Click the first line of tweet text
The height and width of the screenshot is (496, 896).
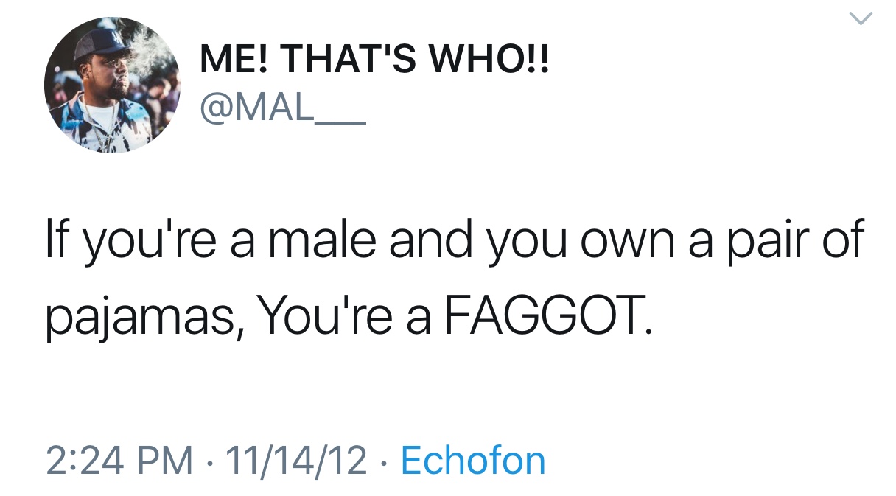click(x=452, y=240)
